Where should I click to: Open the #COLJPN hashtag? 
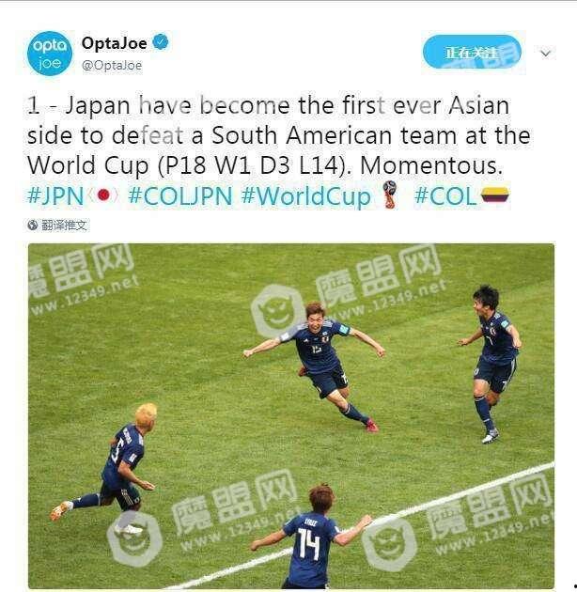[180, 196]
